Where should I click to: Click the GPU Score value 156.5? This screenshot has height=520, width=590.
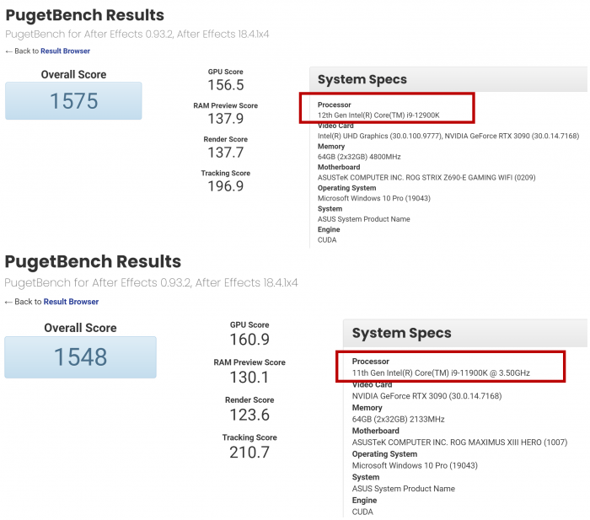[x=225, y=85]
